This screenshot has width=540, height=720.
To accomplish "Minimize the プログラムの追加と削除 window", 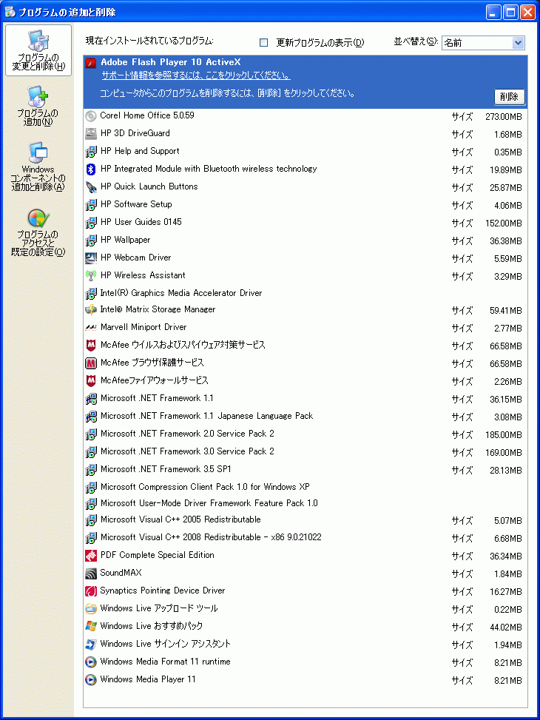I will [493, 13].
